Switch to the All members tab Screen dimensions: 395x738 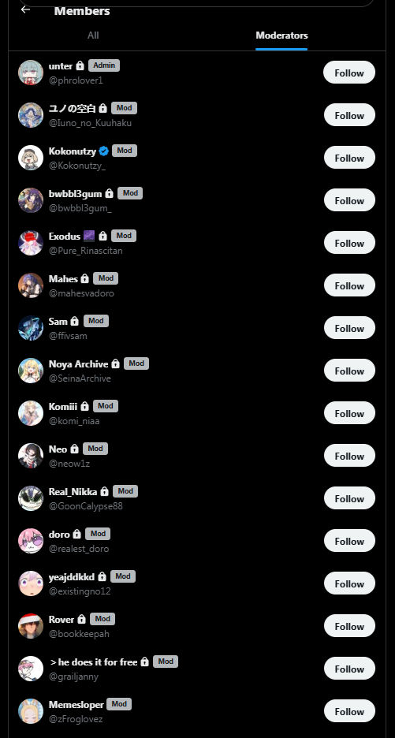(x=93, y=35)
